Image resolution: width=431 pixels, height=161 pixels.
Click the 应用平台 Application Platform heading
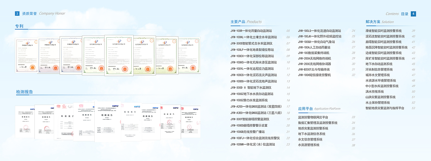pyautogui.click(x=319, y=109)
